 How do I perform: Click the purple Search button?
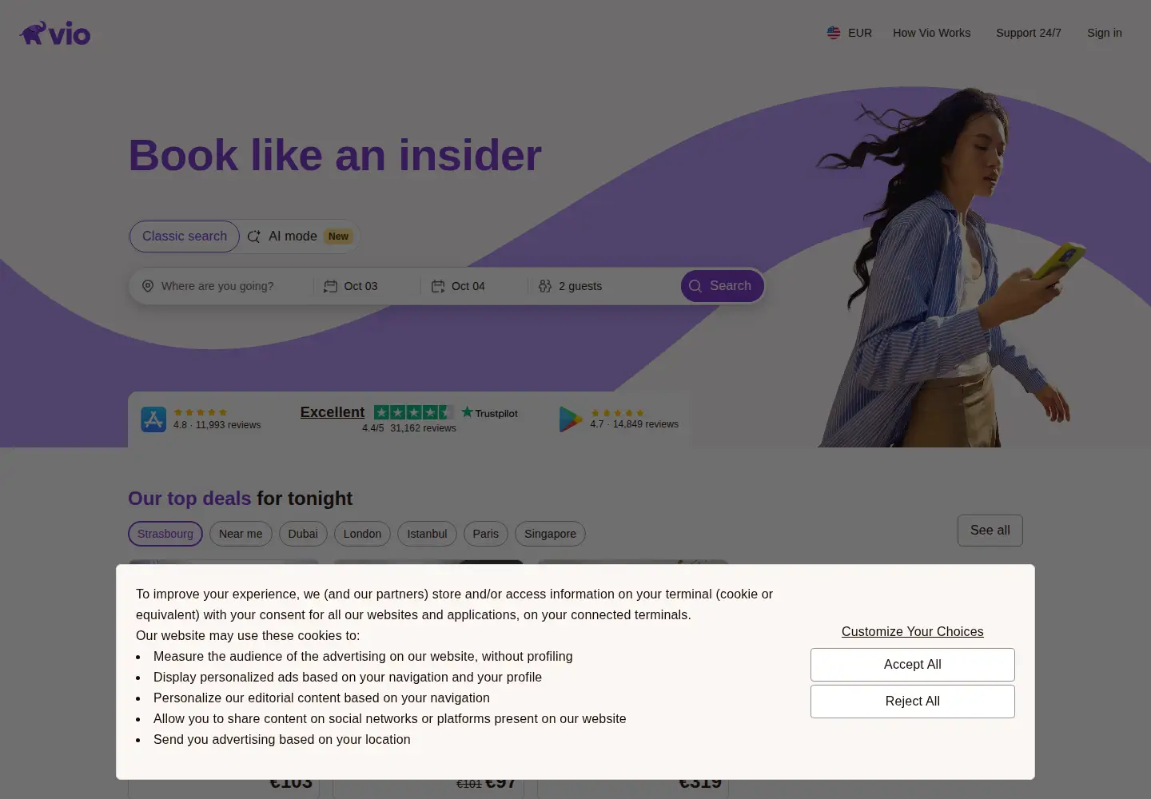[x=722, y=286]
